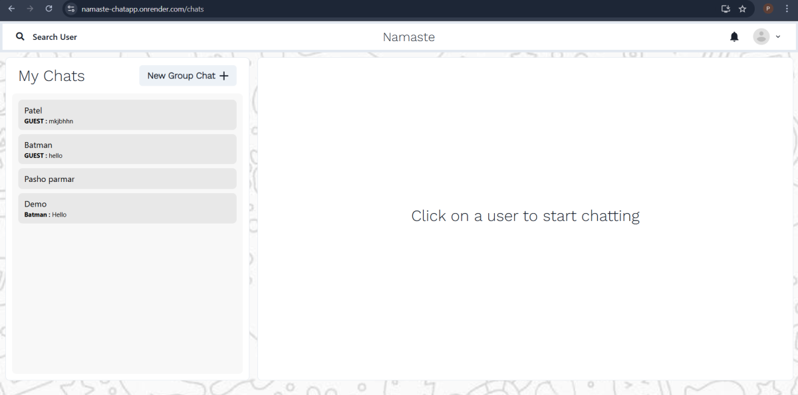This screenshot has height=395, width=798.
Task: Open chat with Pasho parmar
Action: [127, 179]
